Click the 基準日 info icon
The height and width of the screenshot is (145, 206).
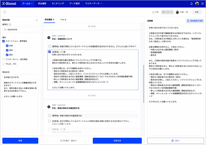[10, 25]
